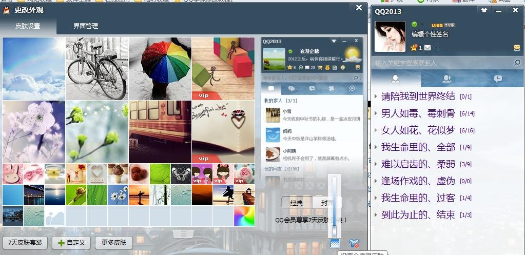Switch to the 皮肤设置 tab
This screenshot has width=525, height=255.
coord(28,26)
